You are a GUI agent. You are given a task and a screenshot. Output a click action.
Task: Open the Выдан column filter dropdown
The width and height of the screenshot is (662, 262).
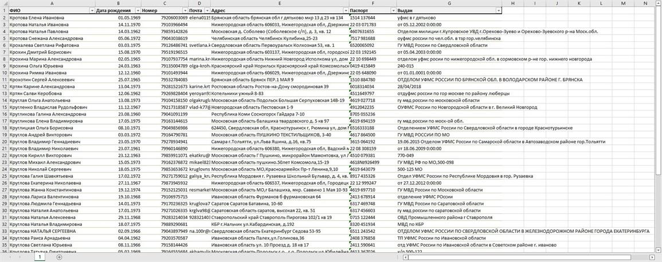click(x=499, y=10)
